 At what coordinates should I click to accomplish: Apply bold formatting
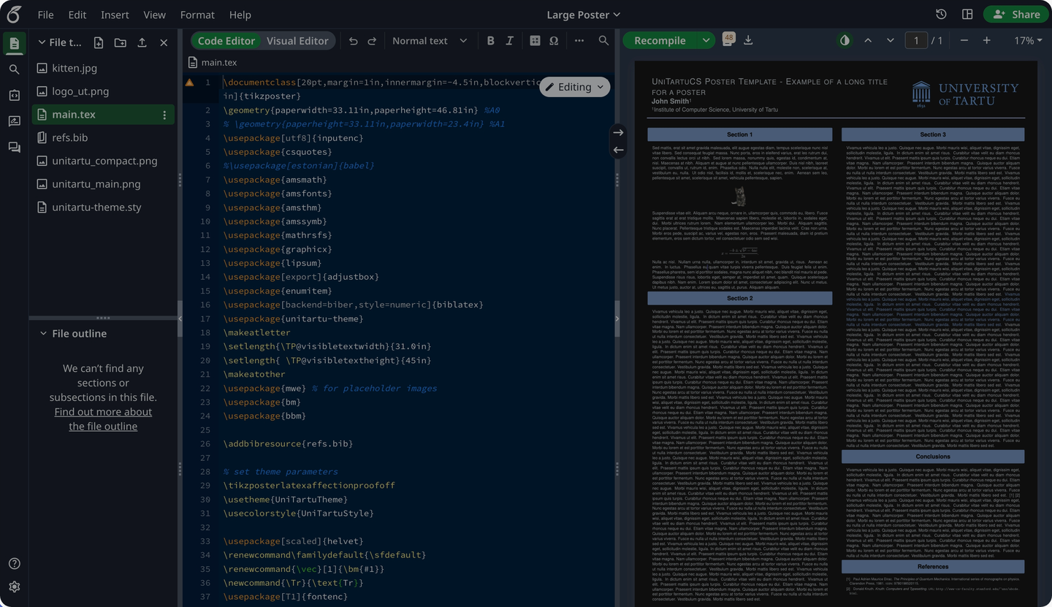[x=490, y=41]
